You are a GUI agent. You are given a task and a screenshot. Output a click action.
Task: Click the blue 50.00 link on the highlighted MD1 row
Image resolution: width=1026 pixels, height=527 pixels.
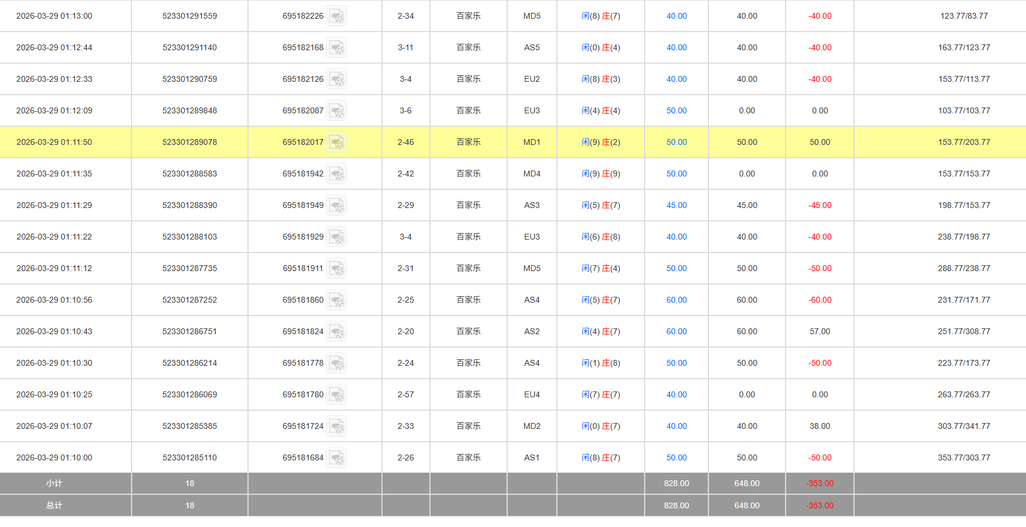tap(676, 142)
